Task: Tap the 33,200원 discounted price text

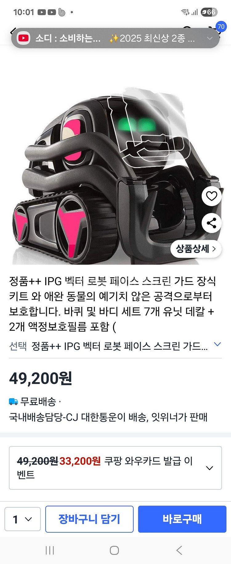Action: point(80,461)
